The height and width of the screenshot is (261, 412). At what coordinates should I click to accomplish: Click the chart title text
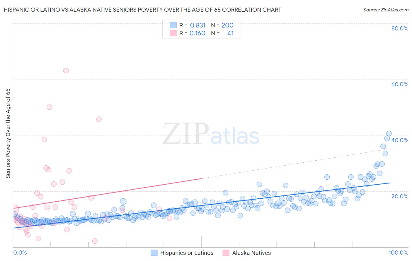[142, 10]
